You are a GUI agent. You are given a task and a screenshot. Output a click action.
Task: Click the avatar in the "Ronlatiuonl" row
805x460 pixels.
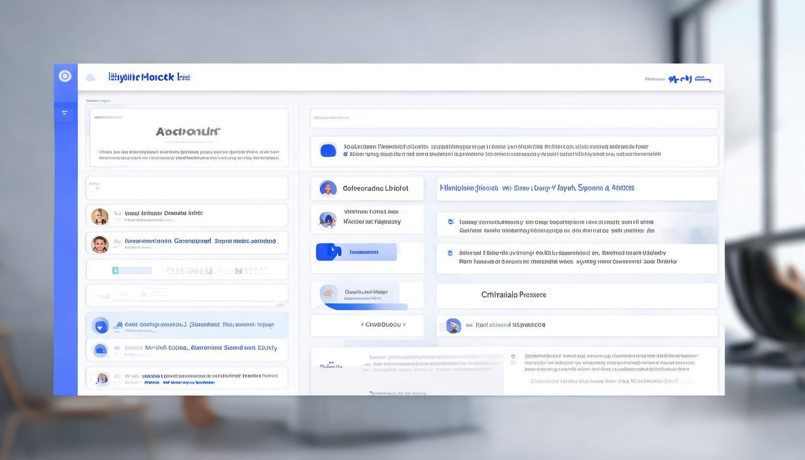coord(453,325)
